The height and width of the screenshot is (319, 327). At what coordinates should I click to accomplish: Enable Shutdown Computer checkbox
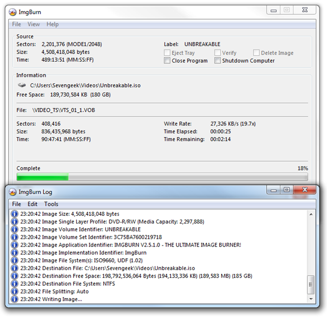(218, 61)
